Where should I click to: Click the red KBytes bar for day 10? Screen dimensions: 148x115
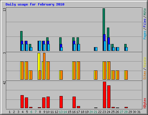coord(48,102)
